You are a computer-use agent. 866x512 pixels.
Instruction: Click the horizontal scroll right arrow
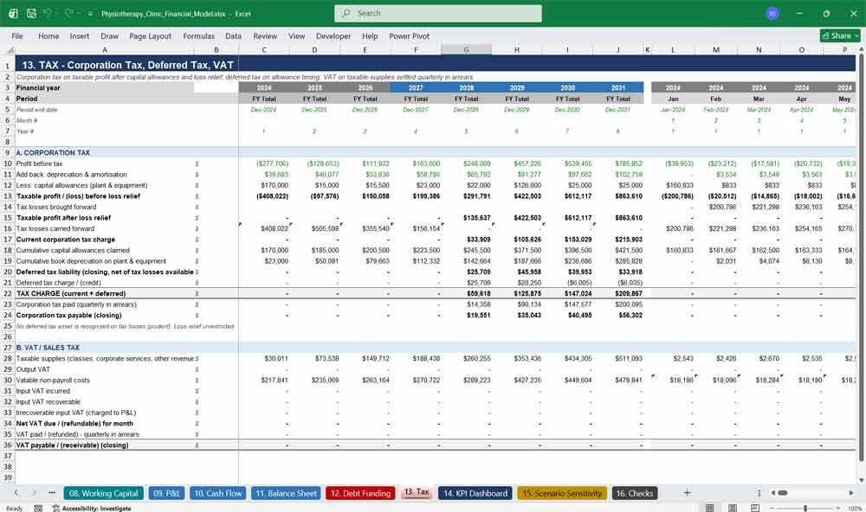click(851, 493)
